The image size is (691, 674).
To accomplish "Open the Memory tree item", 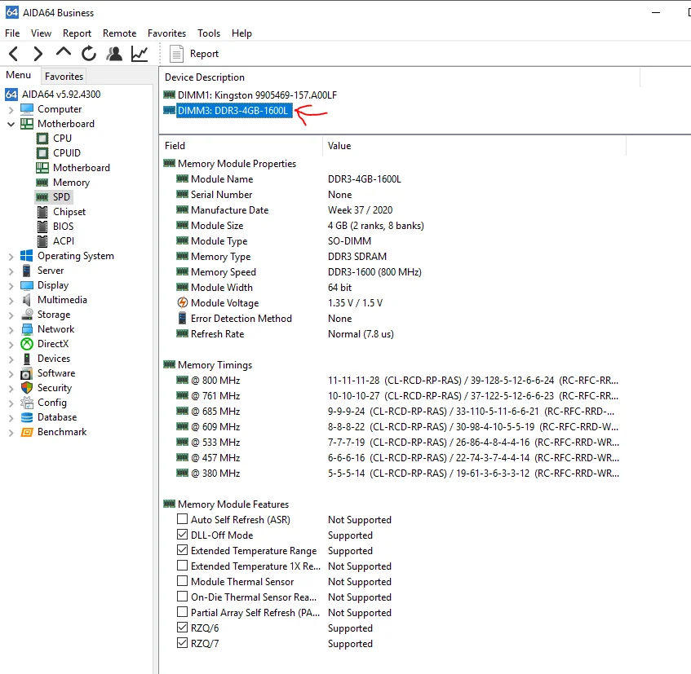I will (x=71, y=183).
